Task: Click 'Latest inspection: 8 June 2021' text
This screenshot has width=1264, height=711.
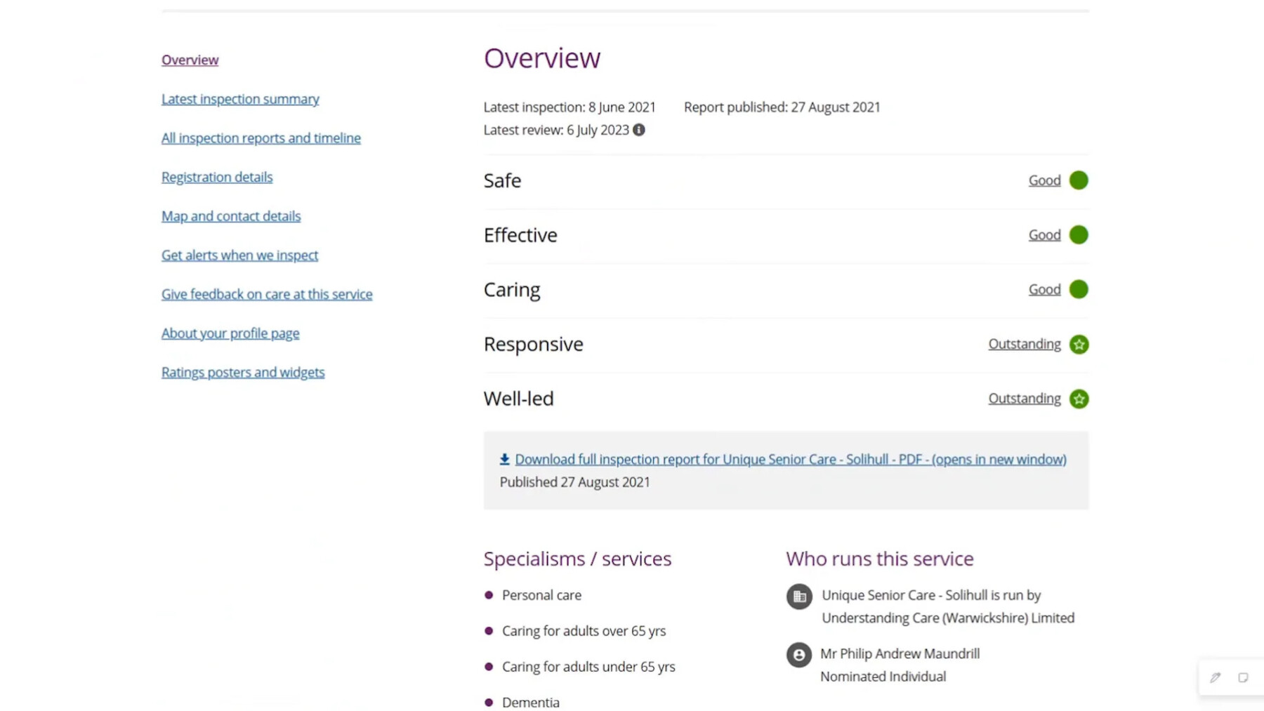Action: [x=570, y=107]
